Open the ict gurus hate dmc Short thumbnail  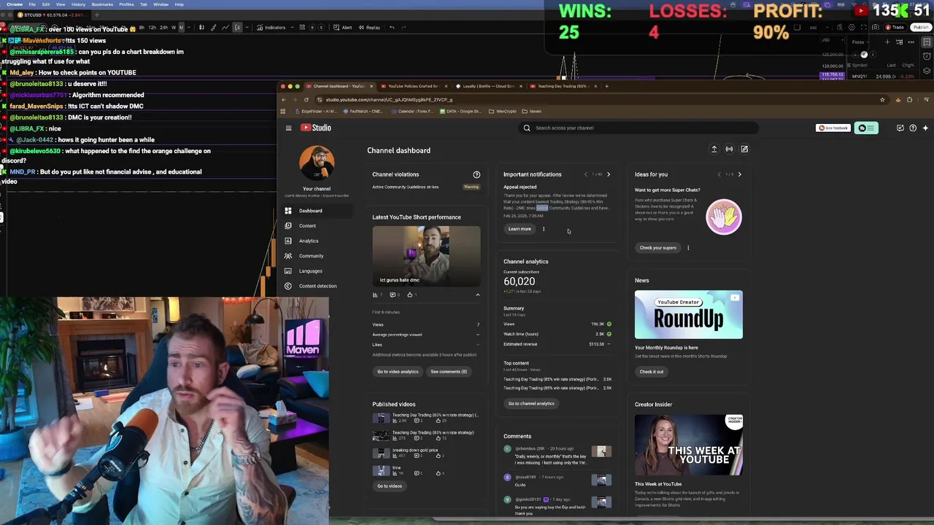pyautogui.click(x=426, y=255)
